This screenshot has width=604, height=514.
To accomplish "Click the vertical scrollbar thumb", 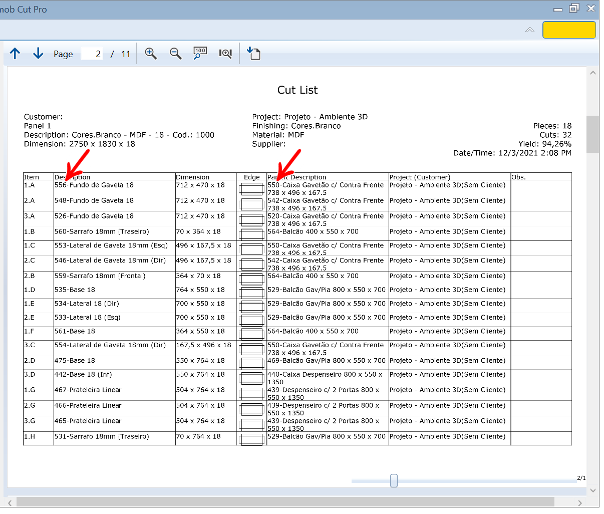I will [593, 134].
